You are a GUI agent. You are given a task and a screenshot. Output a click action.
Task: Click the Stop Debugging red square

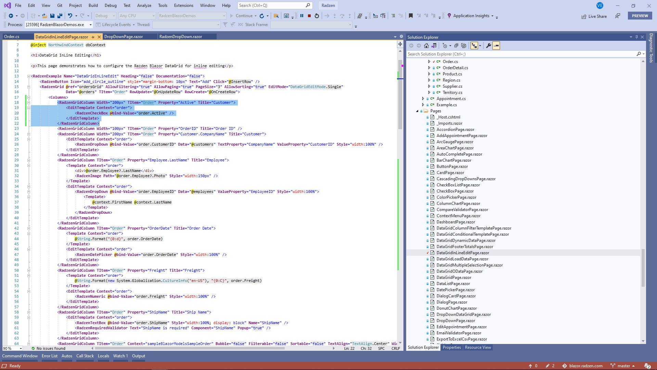309,16
